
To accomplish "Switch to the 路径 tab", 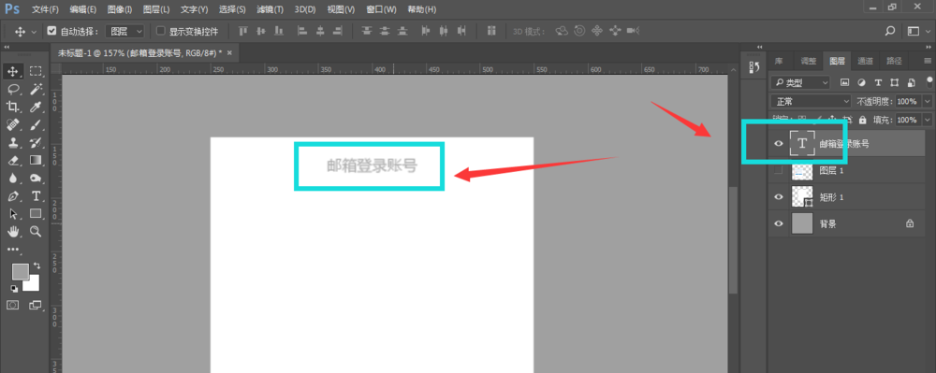I will [894, 60].
